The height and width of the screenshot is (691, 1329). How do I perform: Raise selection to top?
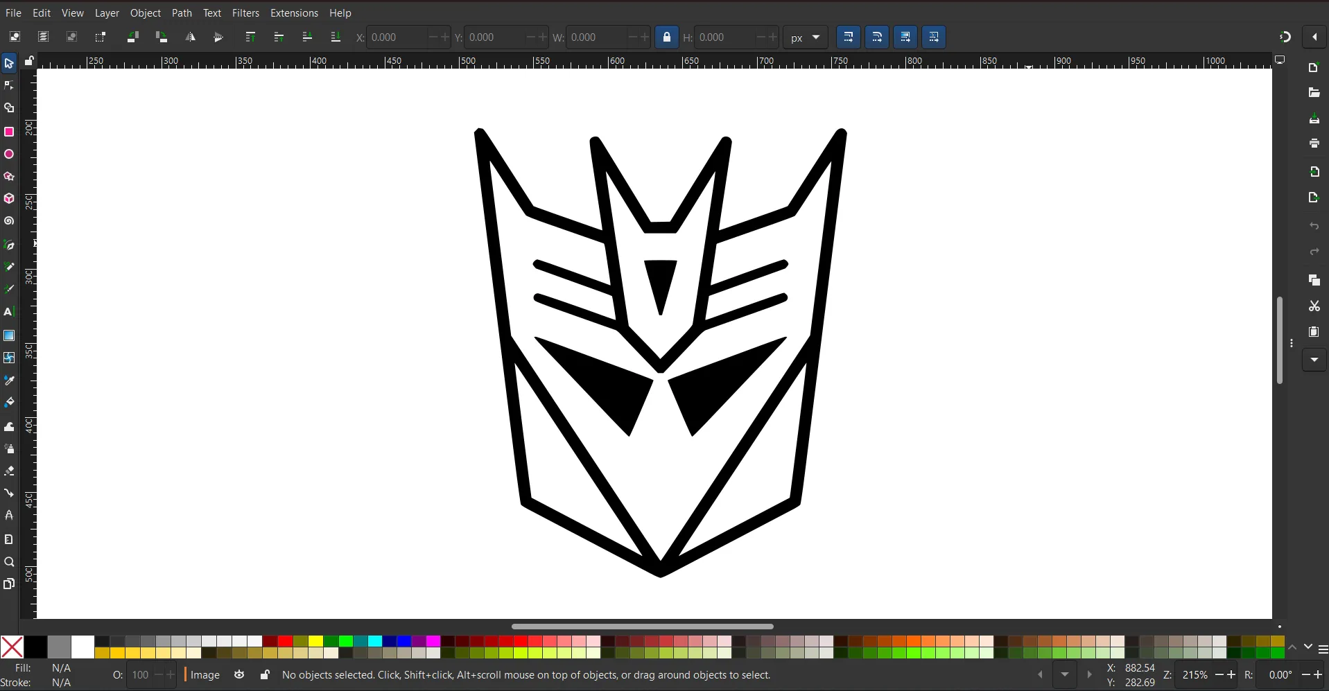[251, 37]
